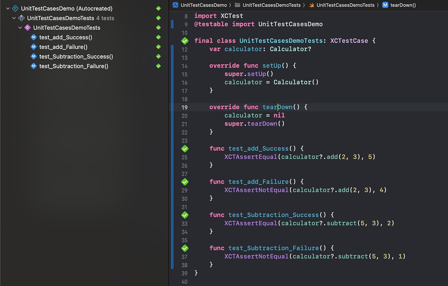
Task: Click the M method icon beside tearDown()
Action: 385,5
